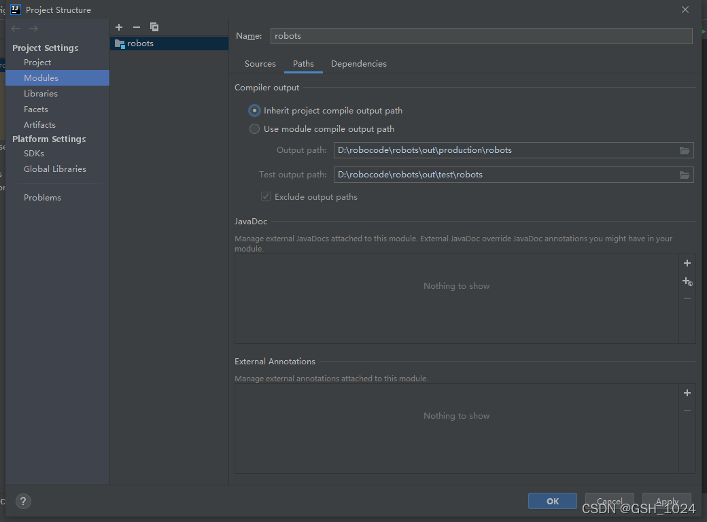The image size is (707, 522).
Task: Click the back navigation arrow
Action: [x=16, y=29]
